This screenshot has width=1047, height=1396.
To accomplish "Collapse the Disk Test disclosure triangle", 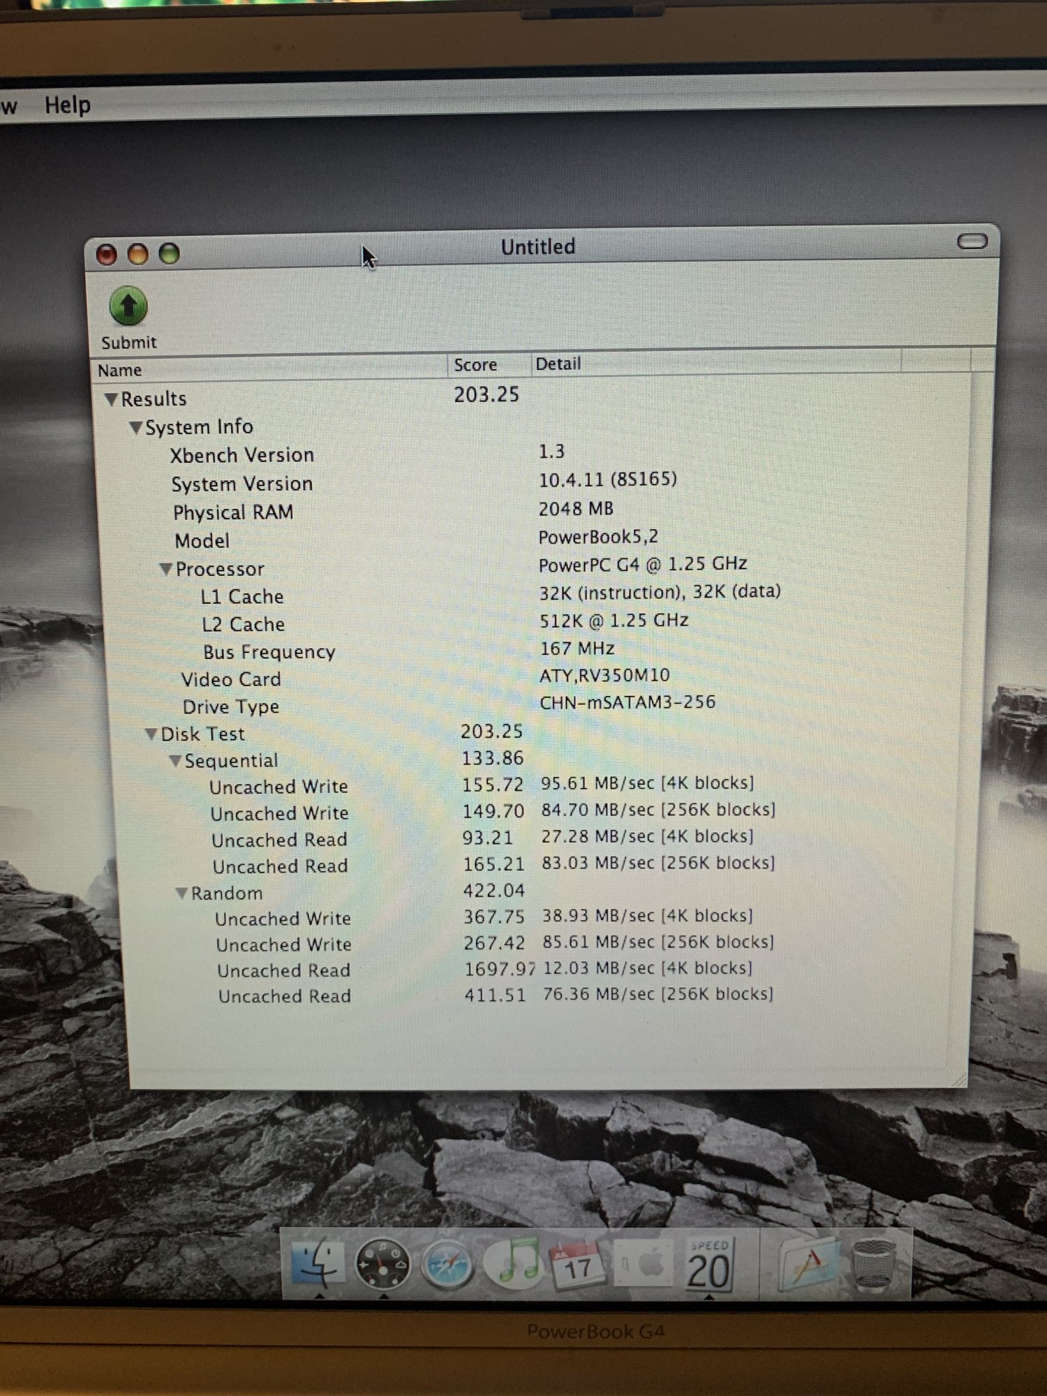I will coord(151,734).
